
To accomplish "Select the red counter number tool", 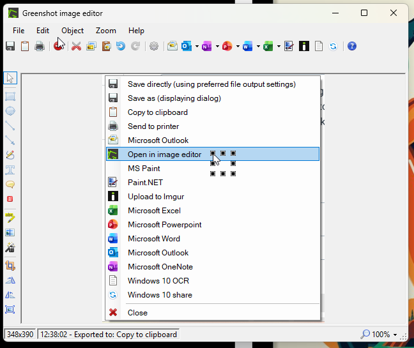I will pyautogui.click(x=10, y=199).
